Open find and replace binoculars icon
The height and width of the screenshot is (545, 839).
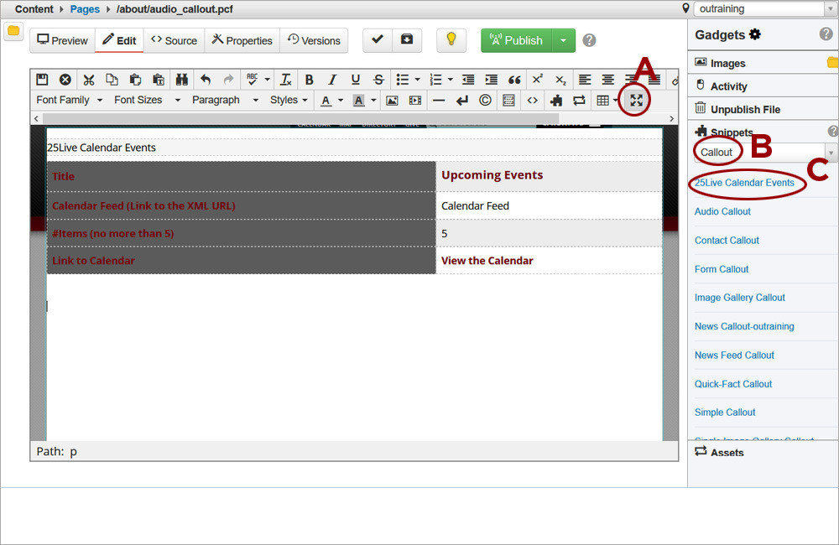pyautogui.click(x=182, y=80)
